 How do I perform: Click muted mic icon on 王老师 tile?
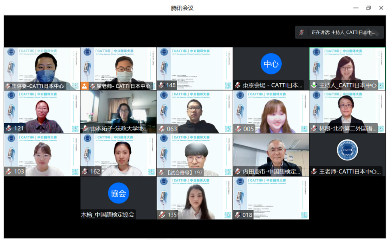click(x=314, y=171)
